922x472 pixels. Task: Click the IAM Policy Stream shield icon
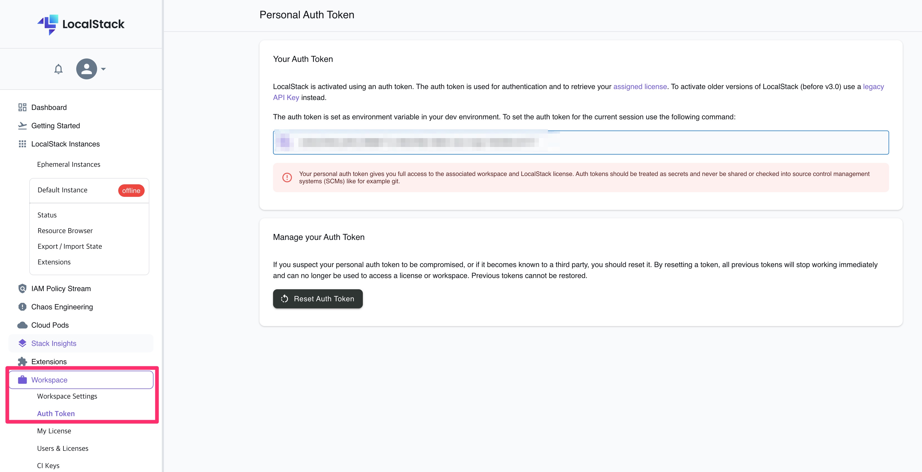point(22,288)
